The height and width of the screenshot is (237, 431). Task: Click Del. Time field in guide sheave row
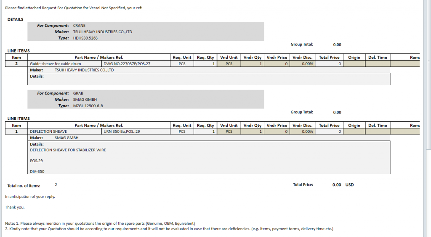click(377, 64)
